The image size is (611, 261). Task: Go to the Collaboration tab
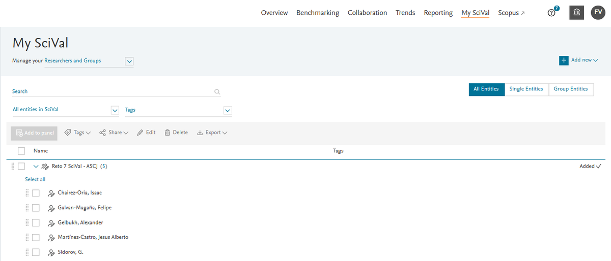click(x=367, y=13)
